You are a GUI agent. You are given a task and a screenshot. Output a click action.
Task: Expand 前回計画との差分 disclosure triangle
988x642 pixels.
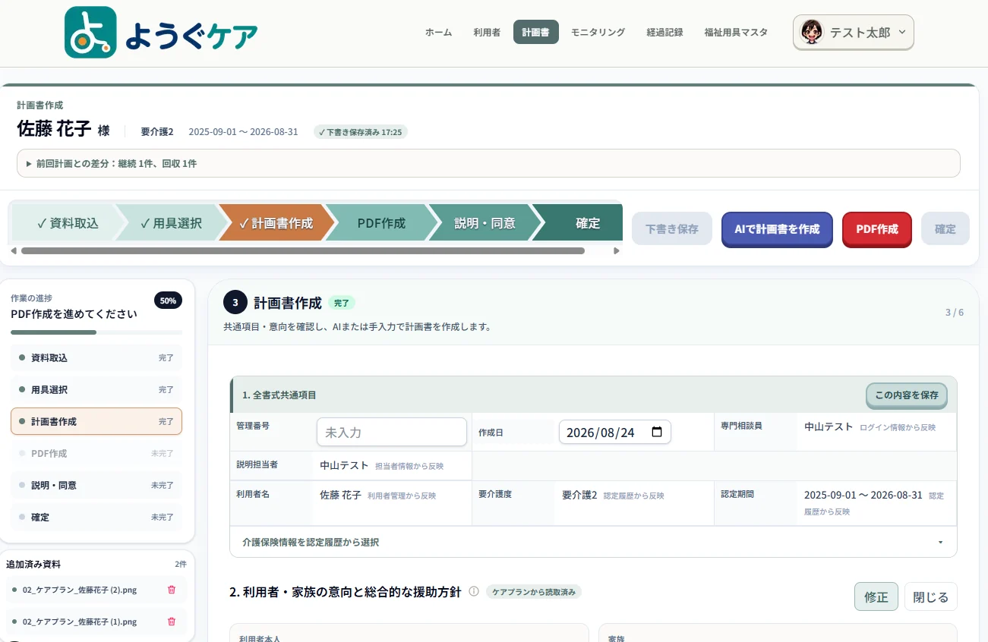click(29, 163)
